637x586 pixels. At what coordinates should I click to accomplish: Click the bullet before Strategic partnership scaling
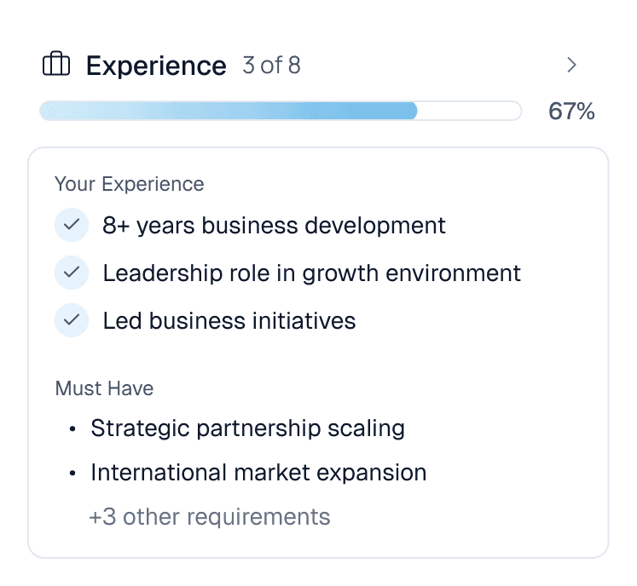tap(72, 428)
